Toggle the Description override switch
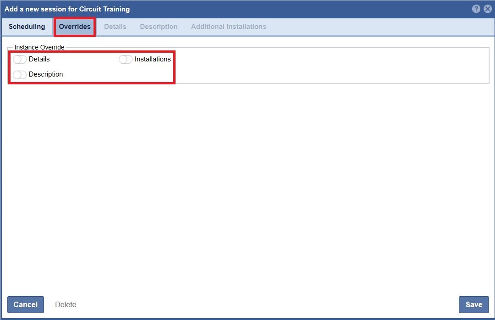 pos(20,74)
